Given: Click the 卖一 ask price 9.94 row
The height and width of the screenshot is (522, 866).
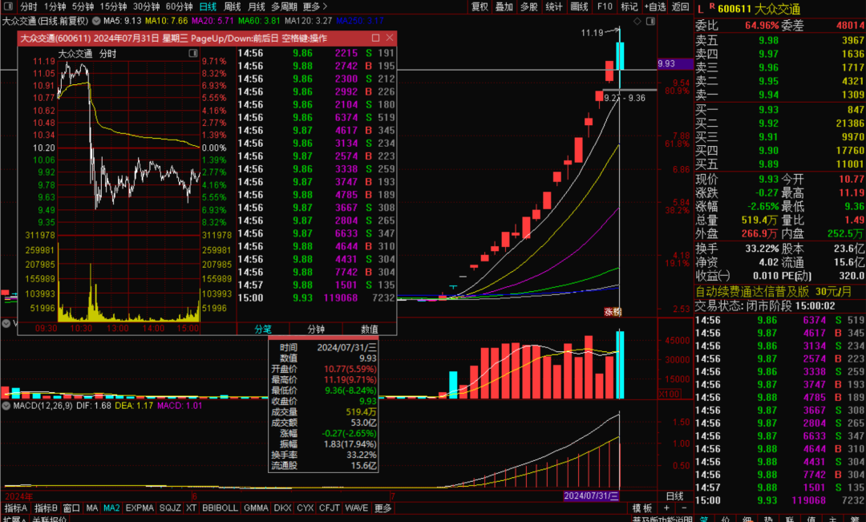Looking at the screenshot, I should point(780,95).
